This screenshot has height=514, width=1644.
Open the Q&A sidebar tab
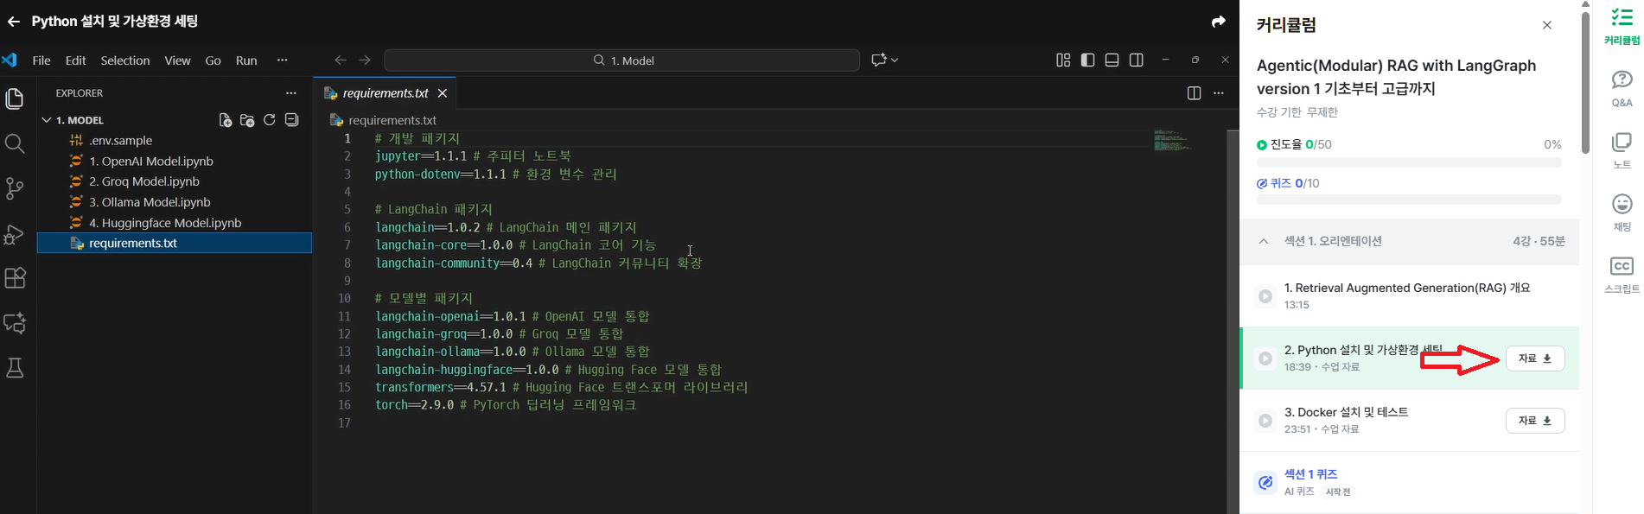coord(1622,88)
